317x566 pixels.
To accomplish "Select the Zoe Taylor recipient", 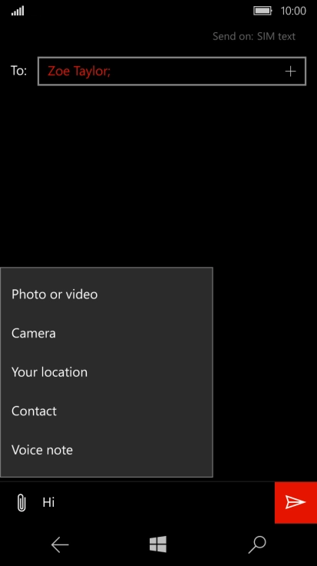I will pos(79,71).
